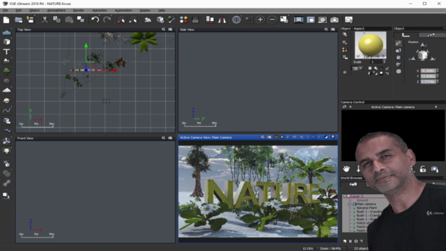The image size is (446, 251).
Task: Redo the last undone operation
Action: click(107, 20)
